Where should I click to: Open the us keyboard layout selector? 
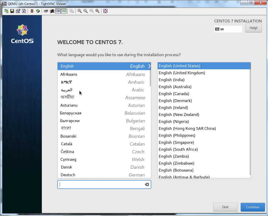pyautogui.click(x=228, y=29)
